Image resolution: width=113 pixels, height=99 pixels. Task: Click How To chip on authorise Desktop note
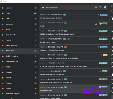tap(104, 71)
